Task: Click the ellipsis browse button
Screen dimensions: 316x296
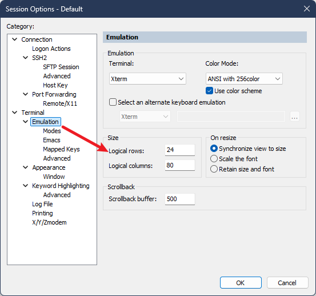Action: point(295,117)
